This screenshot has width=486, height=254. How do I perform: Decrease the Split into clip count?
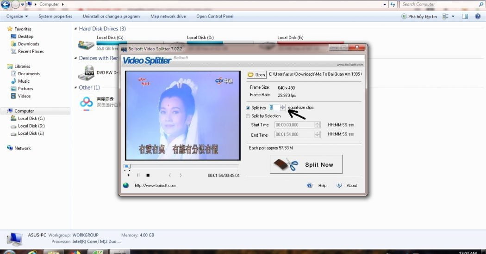click(x=283, y=109)
